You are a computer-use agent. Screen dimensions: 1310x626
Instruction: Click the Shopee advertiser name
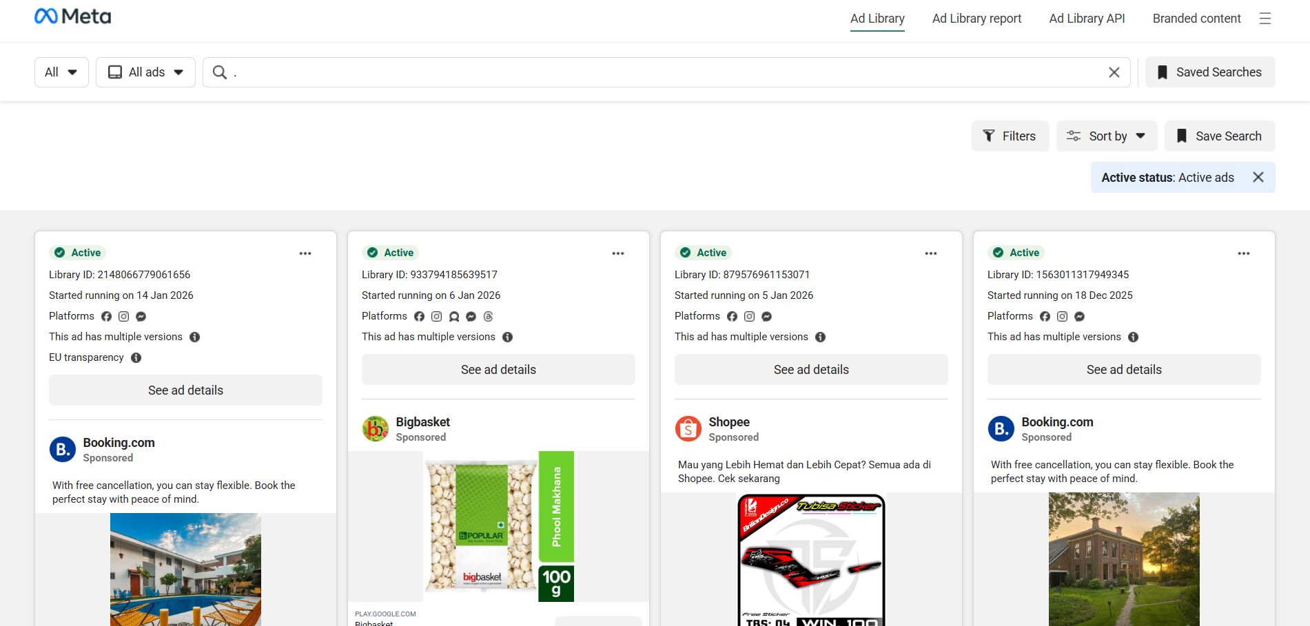pyautogui.click(x=729, y=422)
